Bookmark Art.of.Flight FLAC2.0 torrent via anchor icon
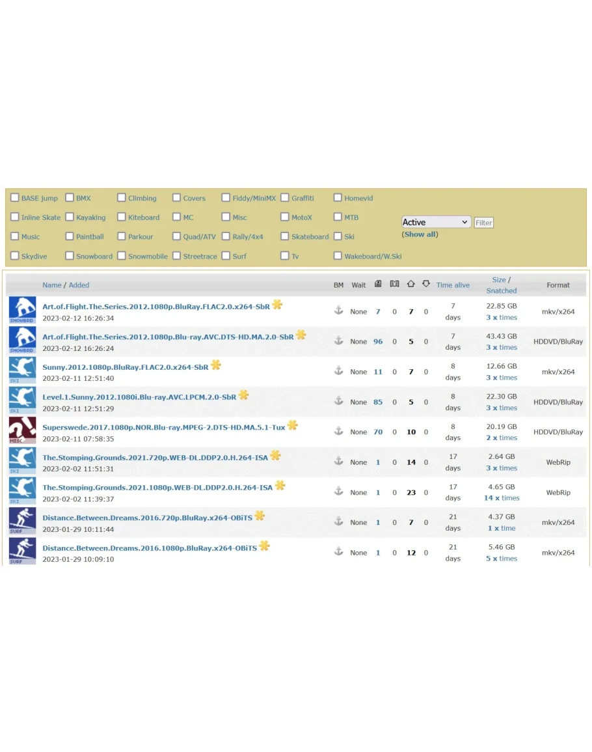 (x=338, y=311)
